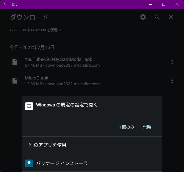Open YouTube-v9.0-By.SamMods_.apk file icon
The image size is (184, 172).
pyautogui.click(x=15, y=62)
